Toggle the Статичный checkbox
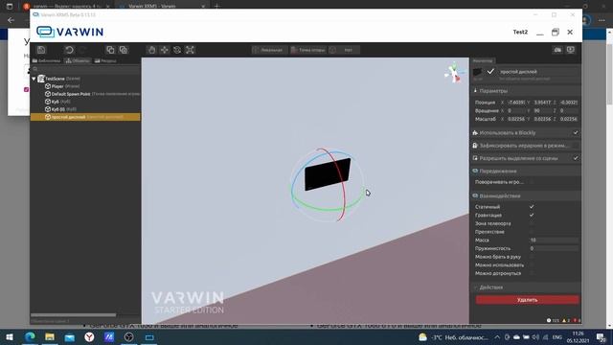The image size is (613, 345). [x=532, y=207]
